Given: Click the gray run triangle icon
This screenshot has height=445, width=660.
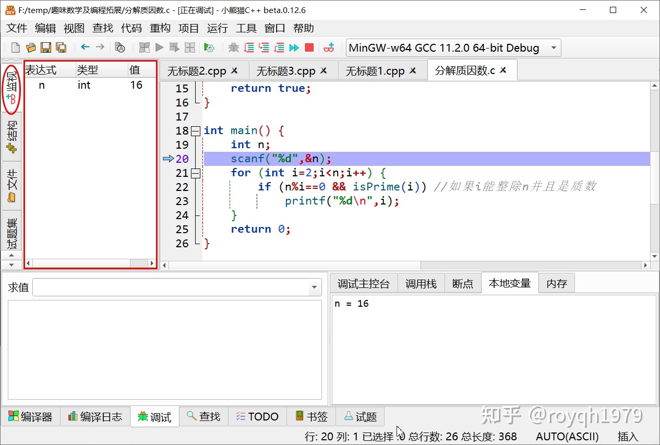Looking at the screenshot, I should pos(159,47).
